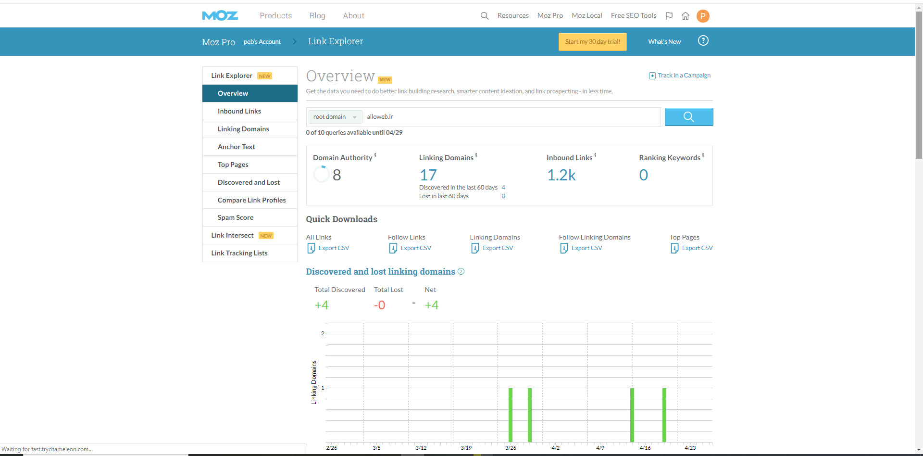Click the 1.2k inbound links value
923x456 pixels.
point(561,175)
